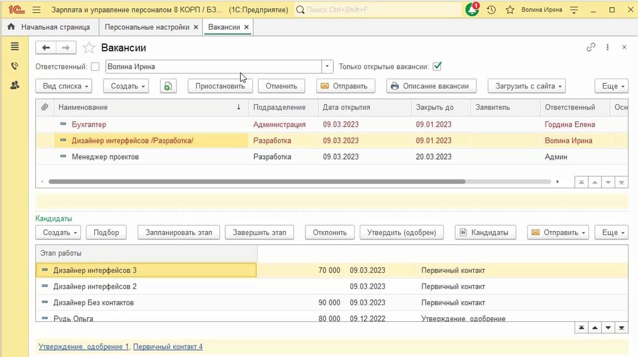Image resolution: width=638 pixels, height=357 pixels.
Task: Uncheck Только открытые вакансии checkbox
Action: click(x=437, y=66)
